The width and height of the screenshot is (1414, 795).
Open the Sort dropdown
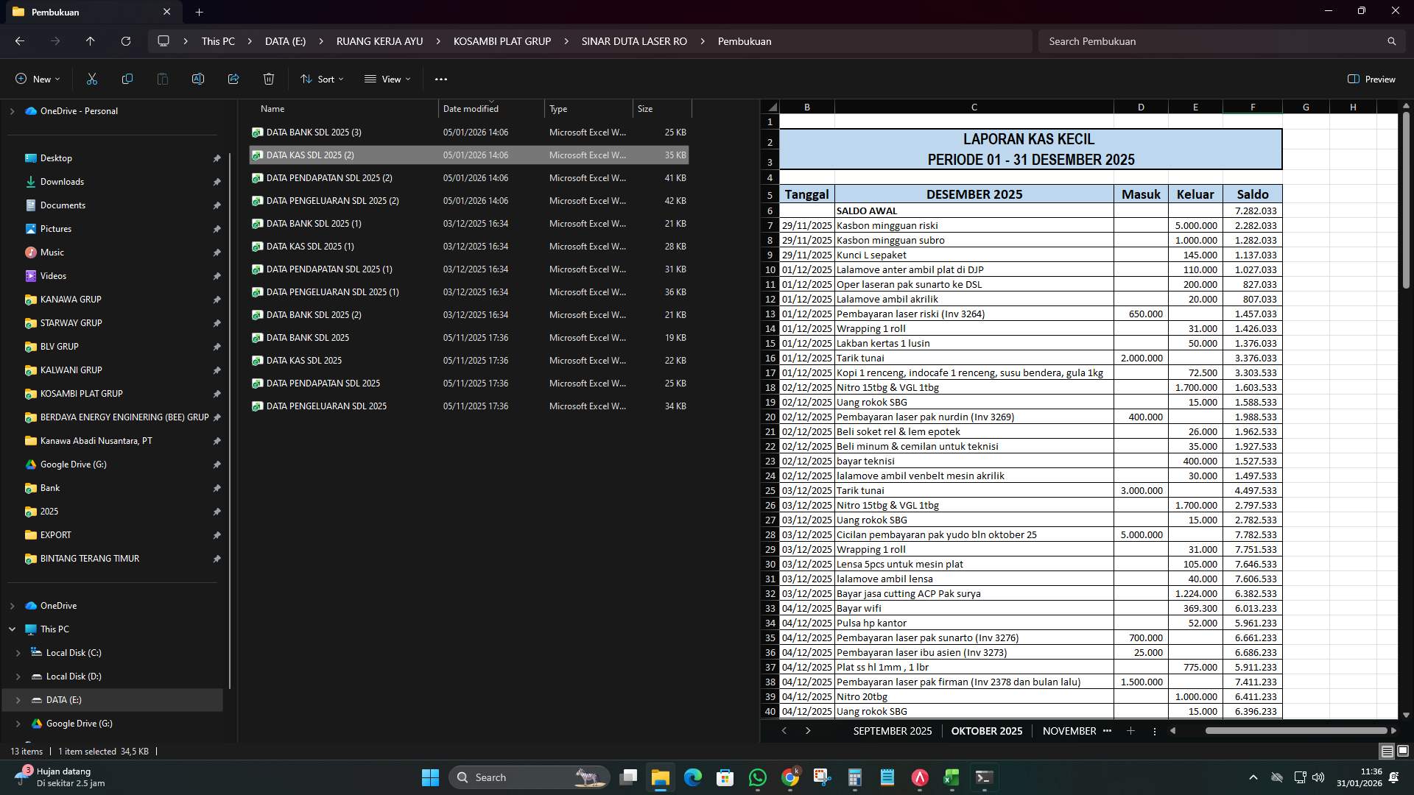(322, 79)
